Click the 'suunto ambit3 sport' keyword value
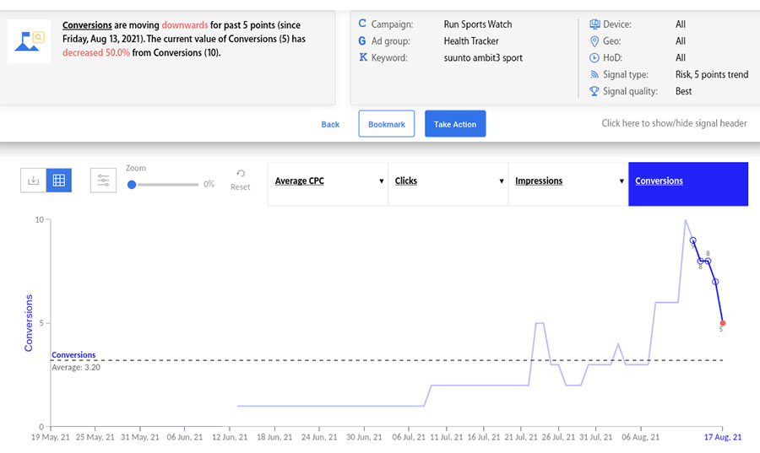 pyautogui.click(x=483, y=57)
